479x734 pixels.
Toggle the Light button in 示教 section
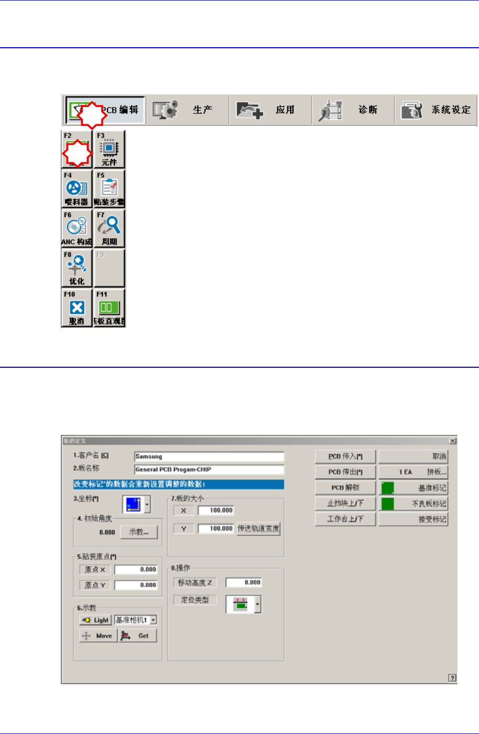(x=95, y=620)
